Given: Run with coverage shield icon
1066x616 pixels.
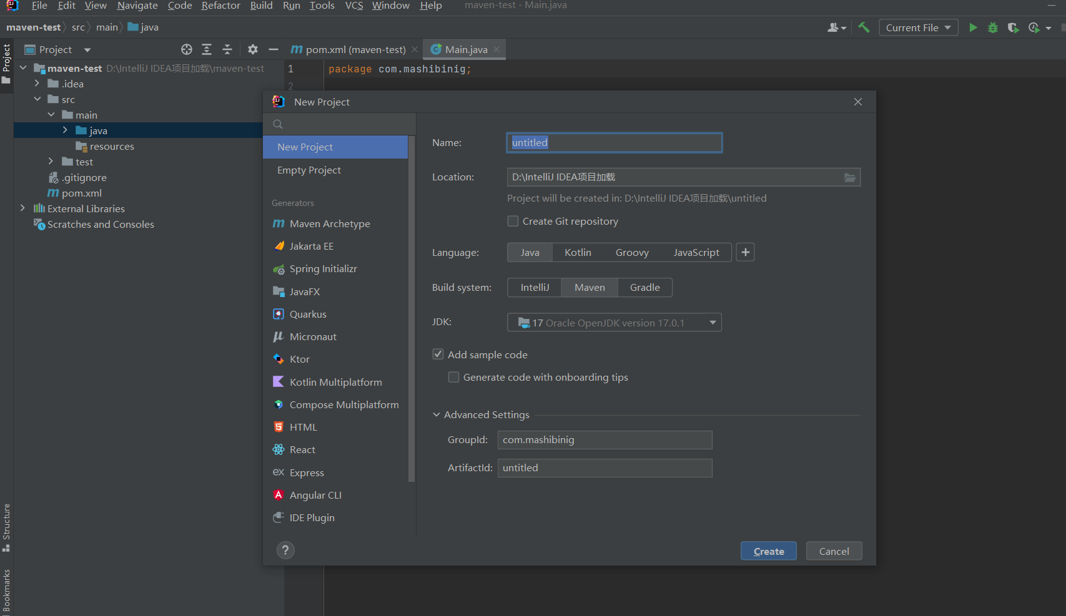Looking at the screenshot, I should pos(1014,27).
